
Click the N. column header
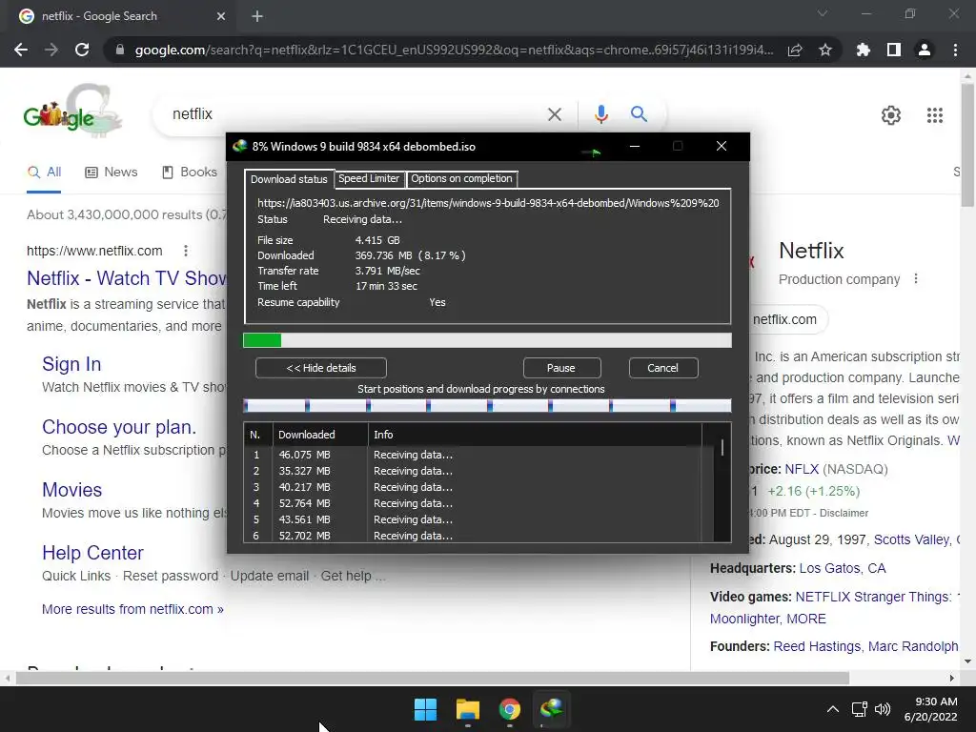[257, 435]
